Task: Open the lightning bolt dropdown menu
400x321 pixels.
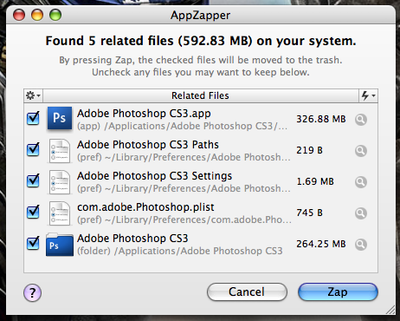Action: pos(369,95)
